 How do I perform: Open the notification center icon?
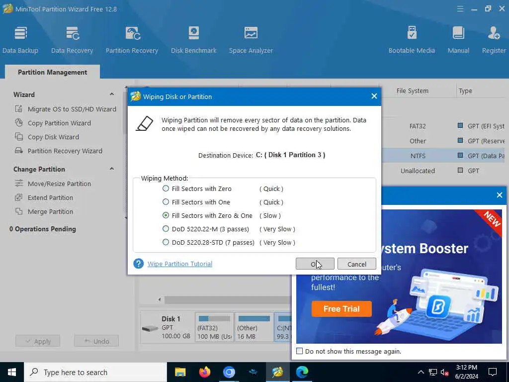click(493, 372)
